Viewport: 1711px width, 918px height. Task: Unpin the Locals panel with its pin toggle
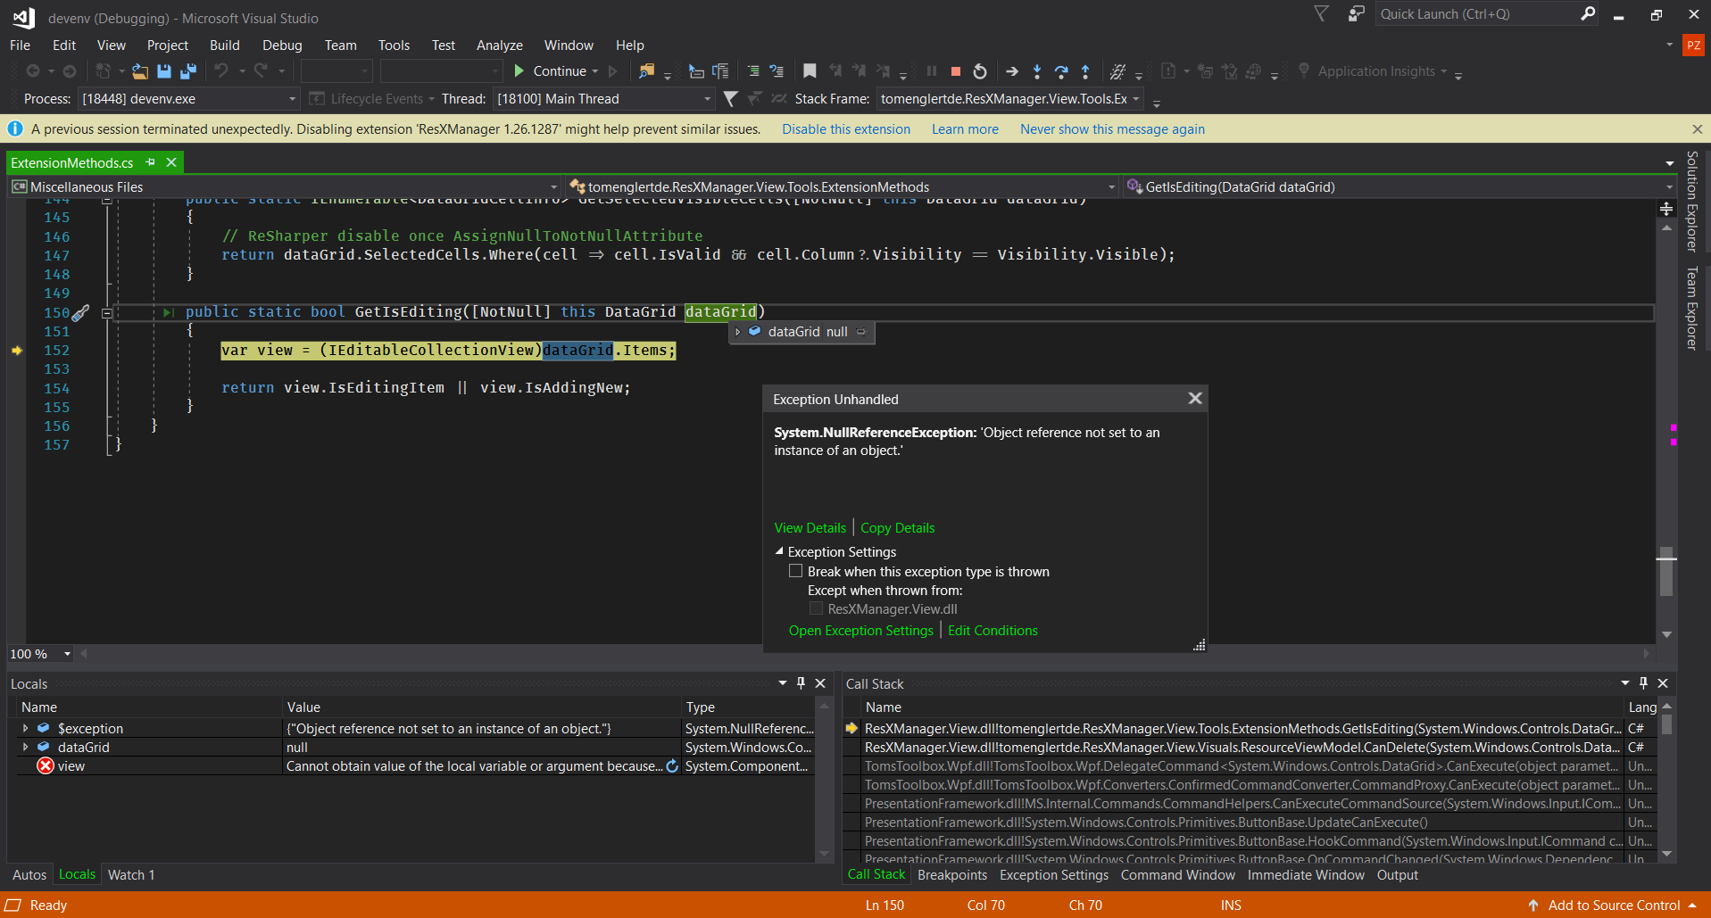(801, 682)
